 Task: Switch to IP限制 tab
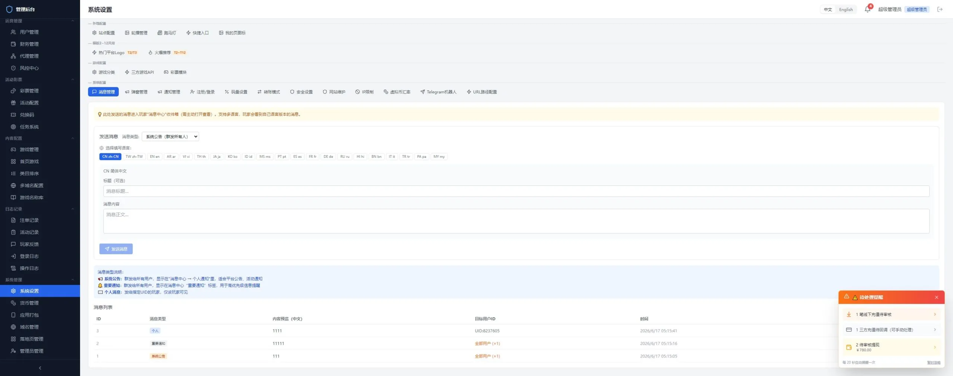pos(364,92)
